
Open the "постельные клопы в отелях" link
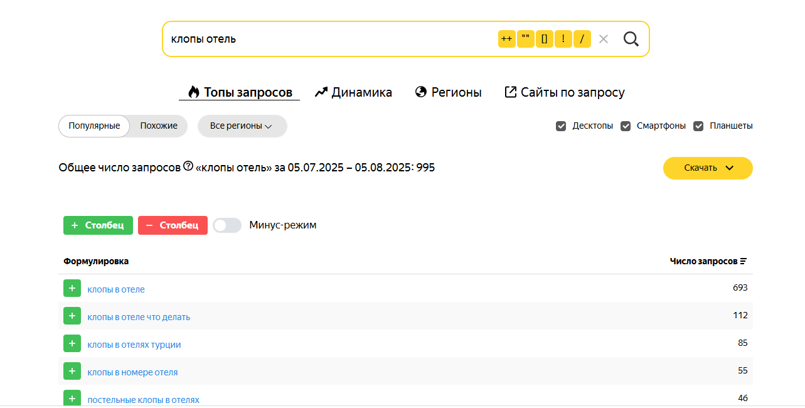click(144, 400)
